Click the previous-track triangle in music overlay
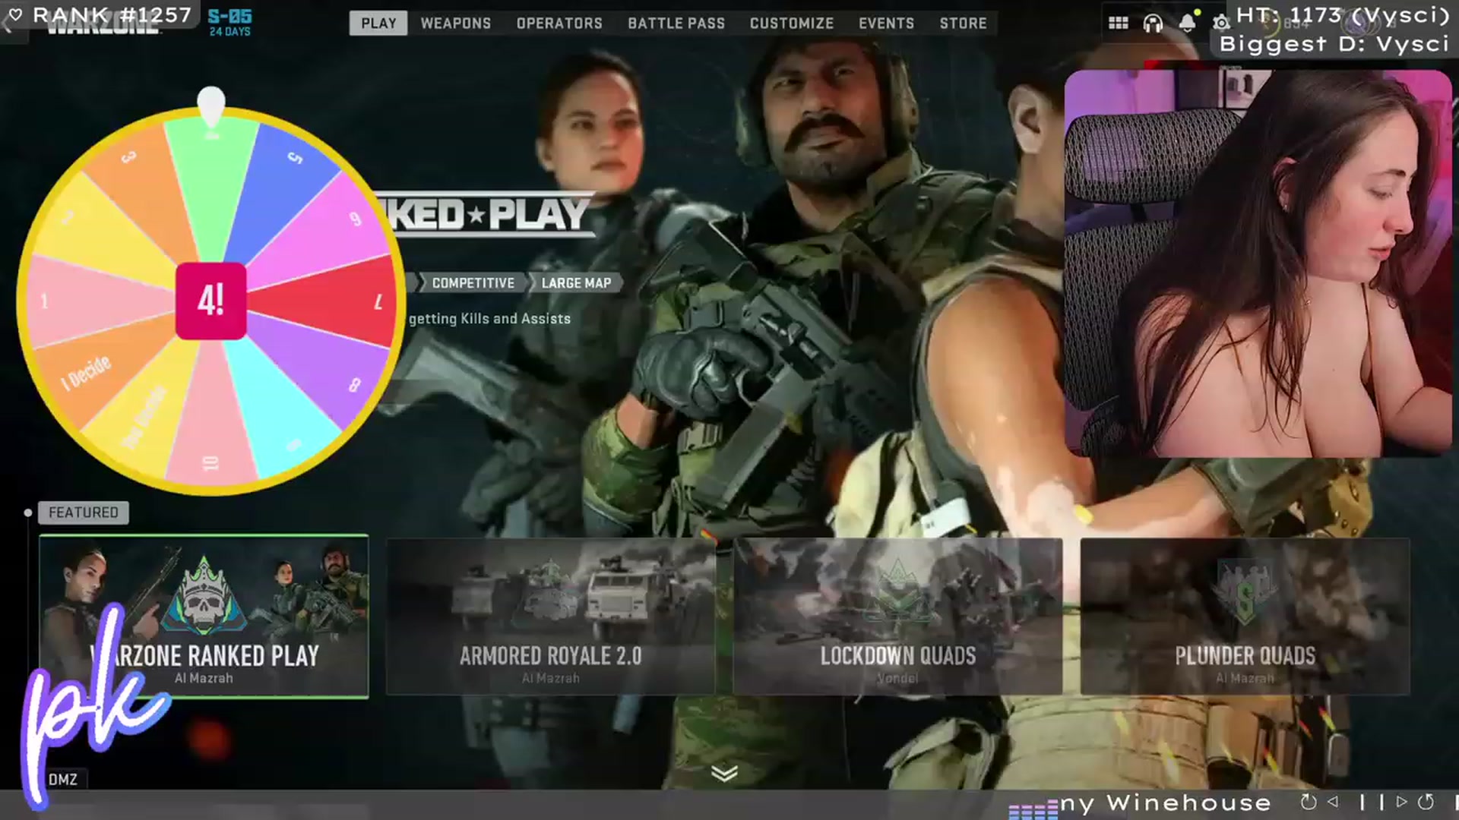 1333,802
